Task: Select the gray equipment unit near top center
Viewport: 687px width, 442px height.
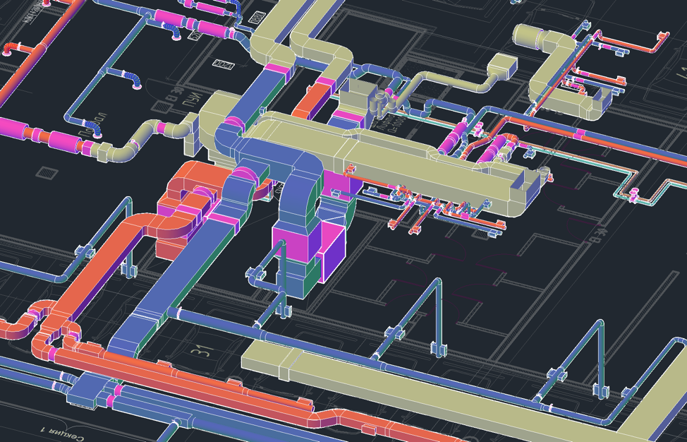Action: coord(363,95)
